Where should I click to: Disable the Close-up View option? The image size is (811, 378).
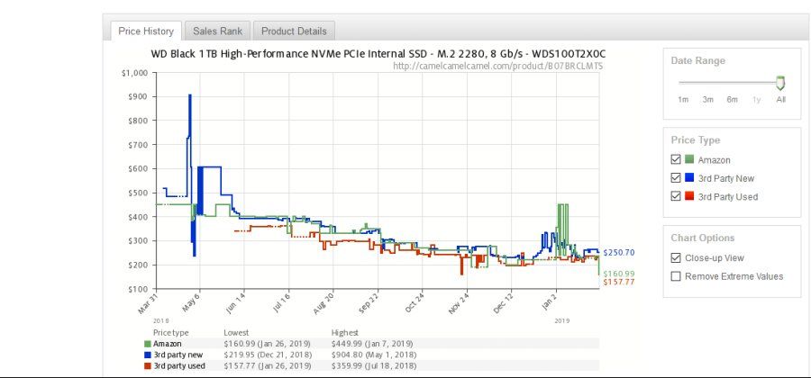coord(676,257)
